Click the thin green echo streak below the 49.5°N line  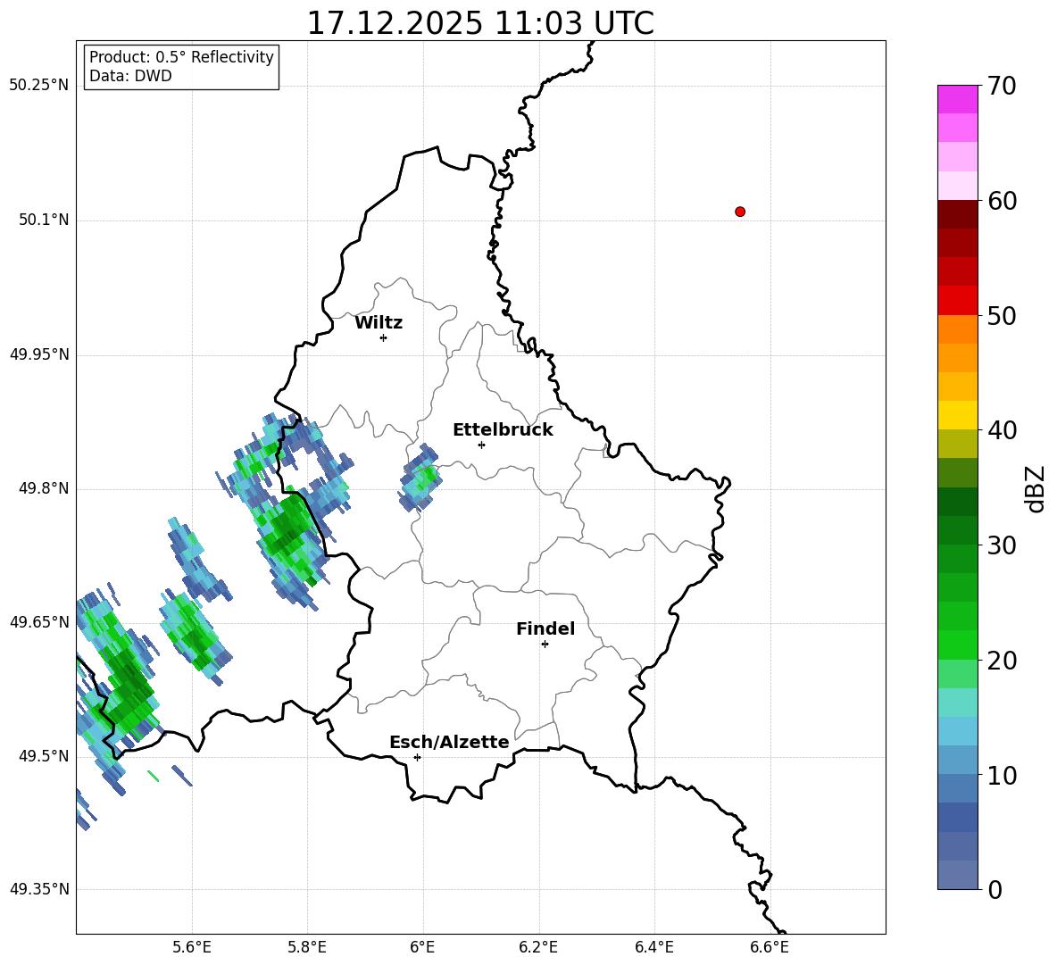[153, 777]
